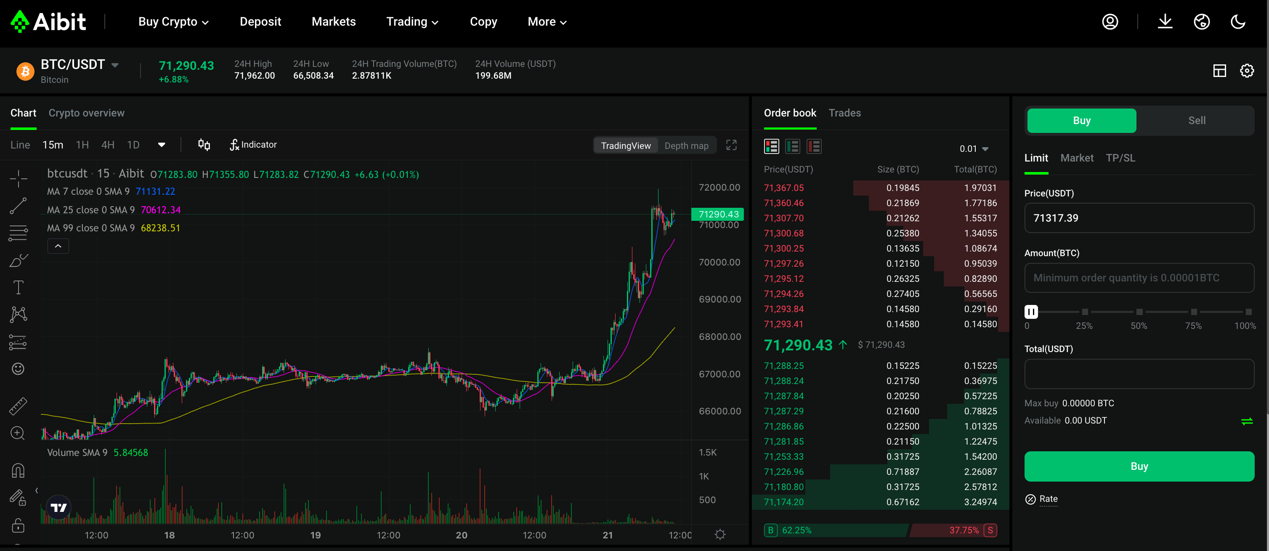
Task: Show order book with both sides
Action: [x=771, y=146]
